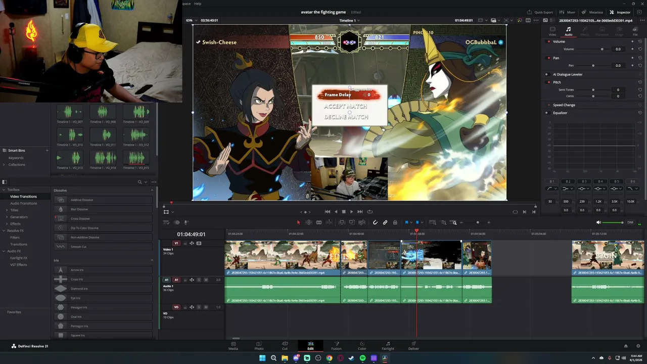Collapse the Audio FX tree
This screenshot has height=364, width=647.
[x=4, y=251]
